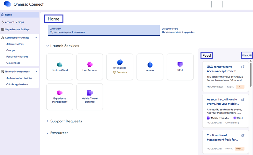Collapse the Administrator Access section chevron
The image size is (253, 155).
(36, 38)
